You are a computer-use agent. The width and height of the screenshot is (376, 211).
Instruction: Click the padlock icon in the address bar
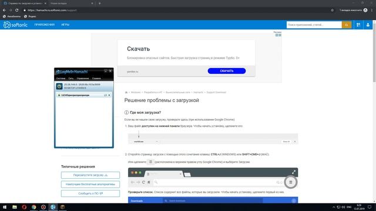[25, 11]
